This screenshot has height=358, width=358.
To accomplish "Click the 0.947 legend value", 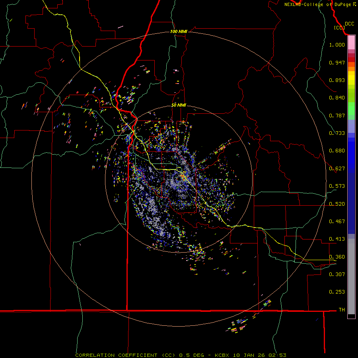I will [x=337, y=62].
